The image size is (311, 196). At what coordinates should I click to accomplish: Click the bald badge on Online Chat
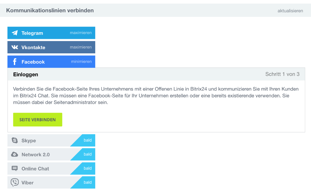88,168
